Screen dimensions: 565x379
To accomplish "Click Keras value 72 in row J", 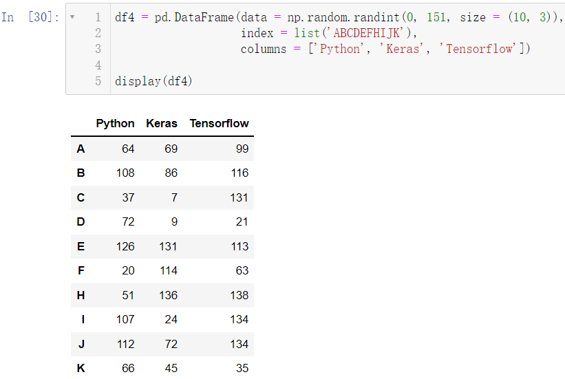I will 171,344.
